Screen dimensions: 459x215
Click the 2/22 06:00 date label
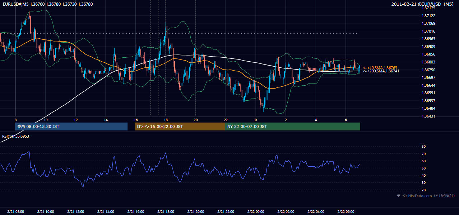click(346, 212)
